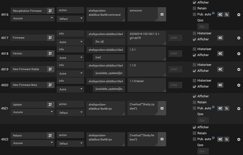Open the Défaut subtype dropdown for Update
The width and height of the screenshot is (243, 155).
[70, 113]
